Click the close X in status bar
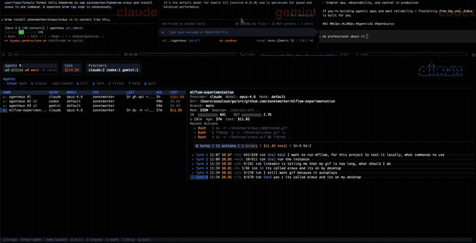The height and width of the screenshot is (243, 476). [4, 55]
